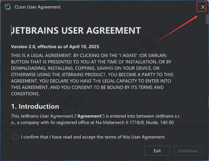Click the 'THIS IS A LEGAL AGREEMENT' paragraph line
The image size is (209, 161).
coord(89,55)
